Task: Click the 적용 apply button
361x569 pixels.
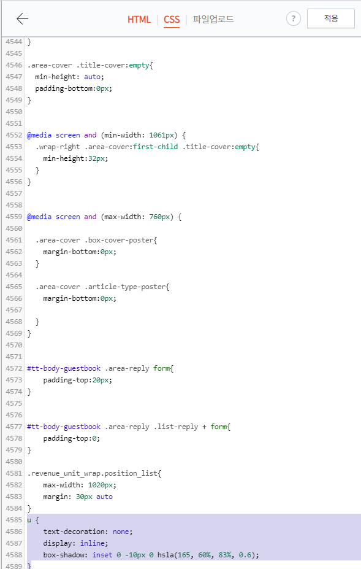Action: 330,18
